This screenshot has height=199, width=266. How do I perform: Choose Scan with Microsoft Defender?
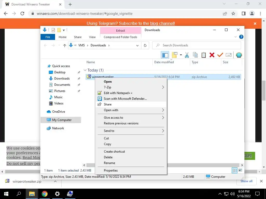tap(131, 99)
